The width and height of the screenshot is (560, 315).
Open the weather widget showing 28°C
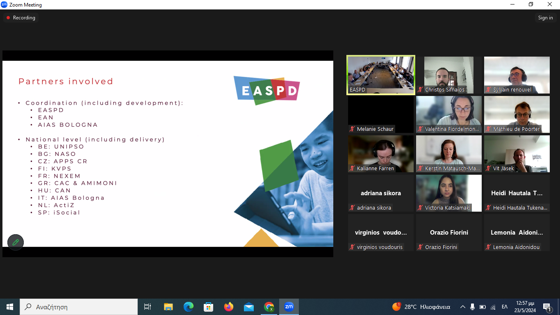pos(421,307)
